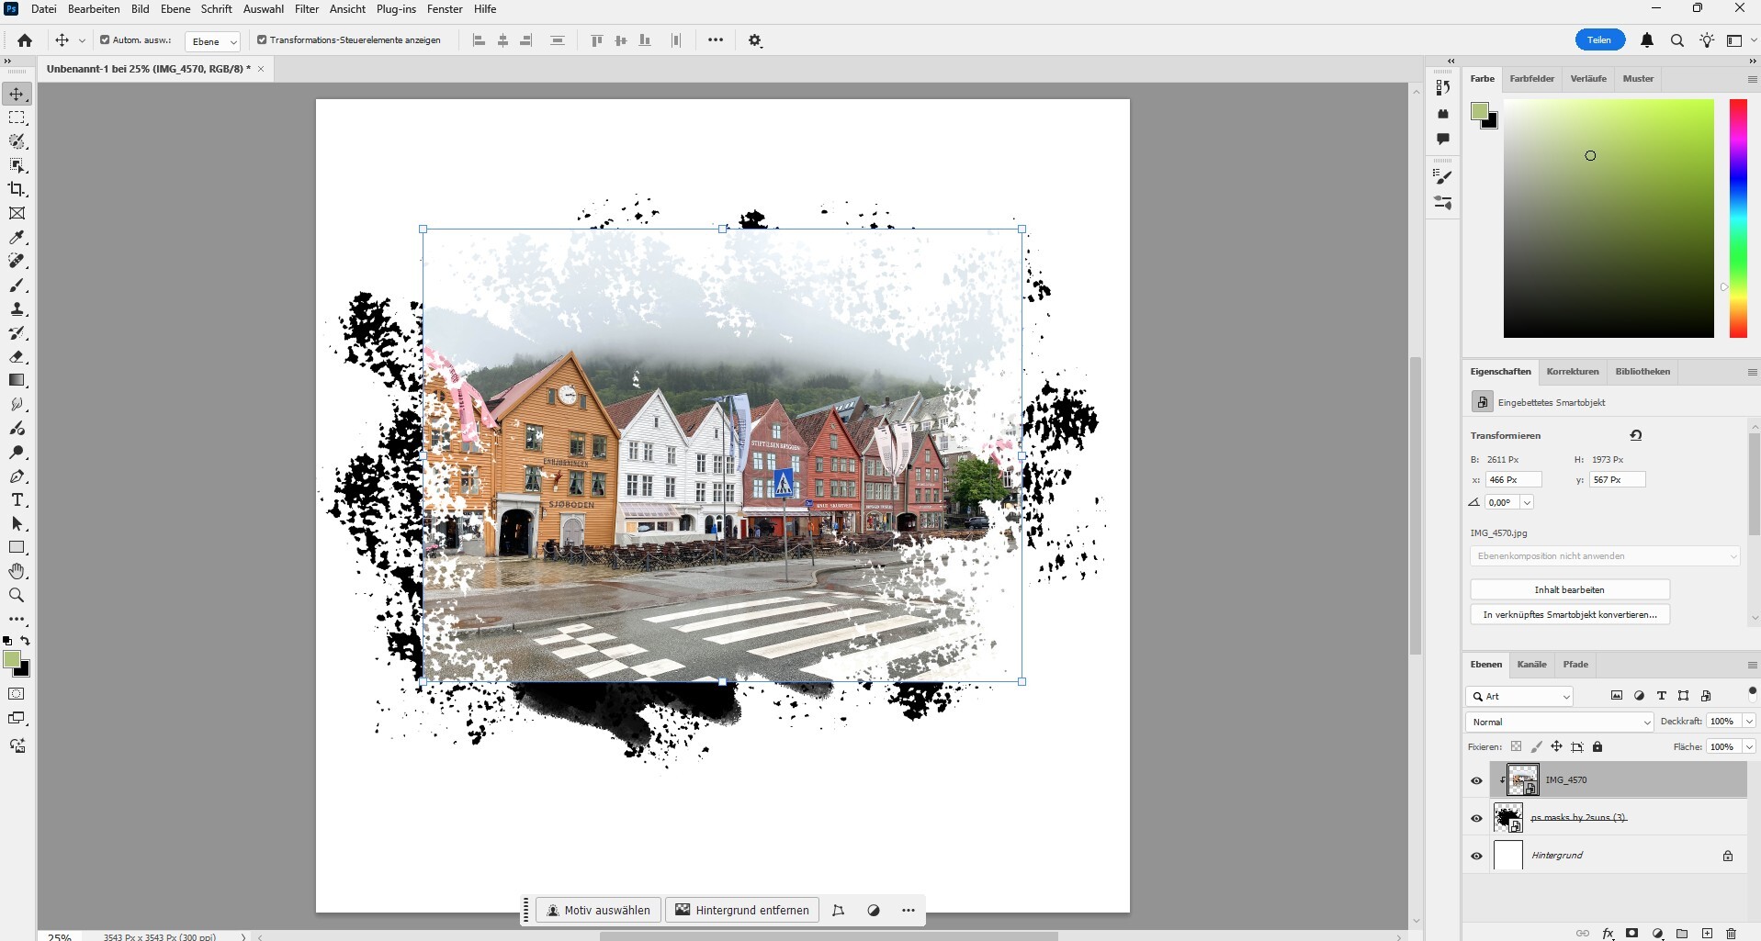Viewport: 1761px width, 941px height.
Task: Open options bar settings gear
Action: click(755, 40)
